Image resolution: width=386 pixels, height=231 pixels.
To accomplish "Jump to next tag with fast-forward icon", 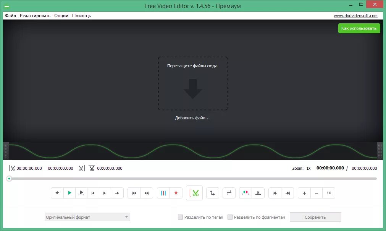I will click(147, 193).
